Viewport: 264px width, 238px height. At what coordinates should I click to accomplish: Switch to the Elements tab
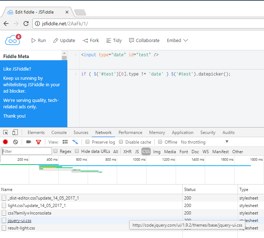tap(36, 133)
